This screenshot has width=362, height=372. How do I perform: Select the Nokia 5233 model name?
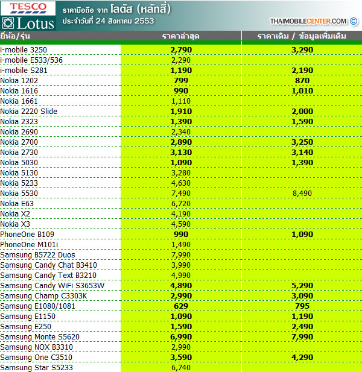[19, 183]
